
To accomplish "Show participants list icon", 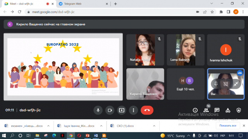I will 206,110.
